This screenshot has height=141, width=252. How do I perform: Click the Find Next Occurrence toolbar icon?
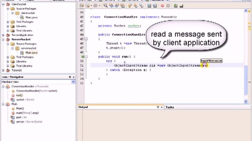pos(117,6)
